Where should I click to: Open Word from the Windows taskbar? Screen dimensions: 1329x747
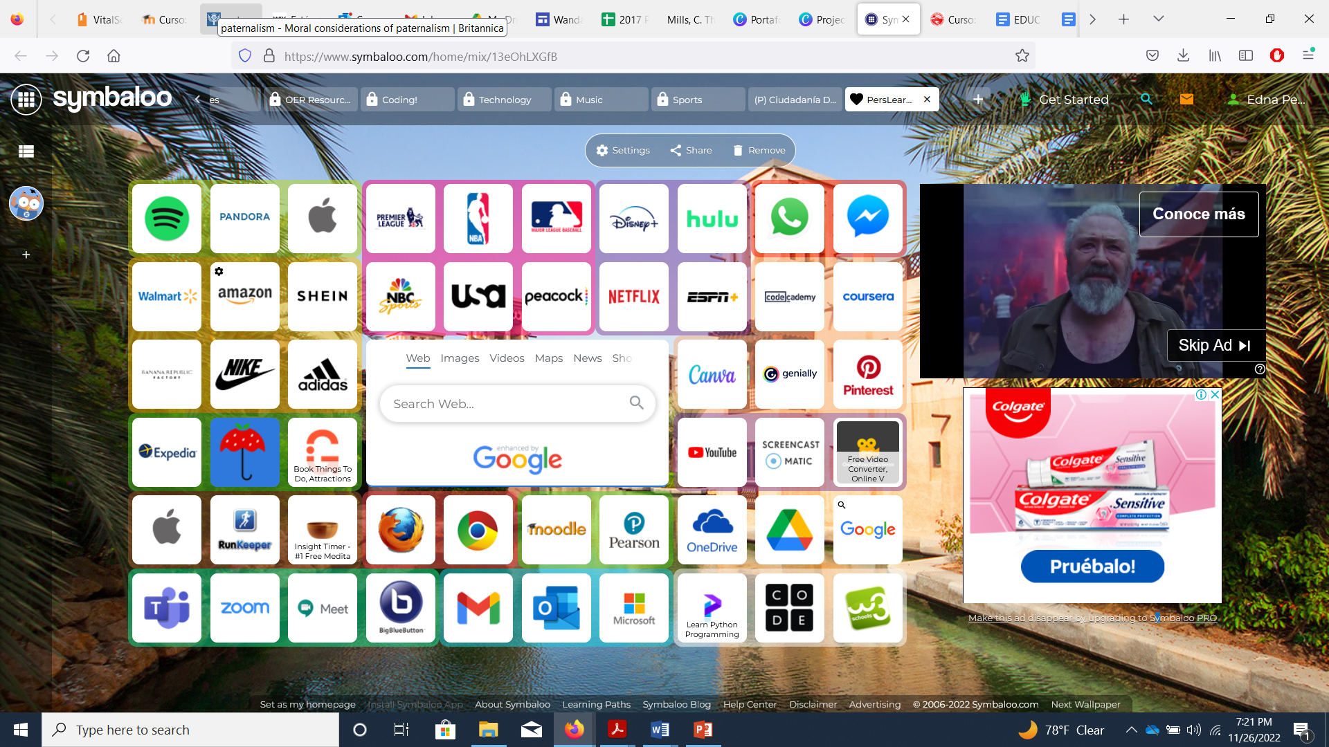click(660, 730)
